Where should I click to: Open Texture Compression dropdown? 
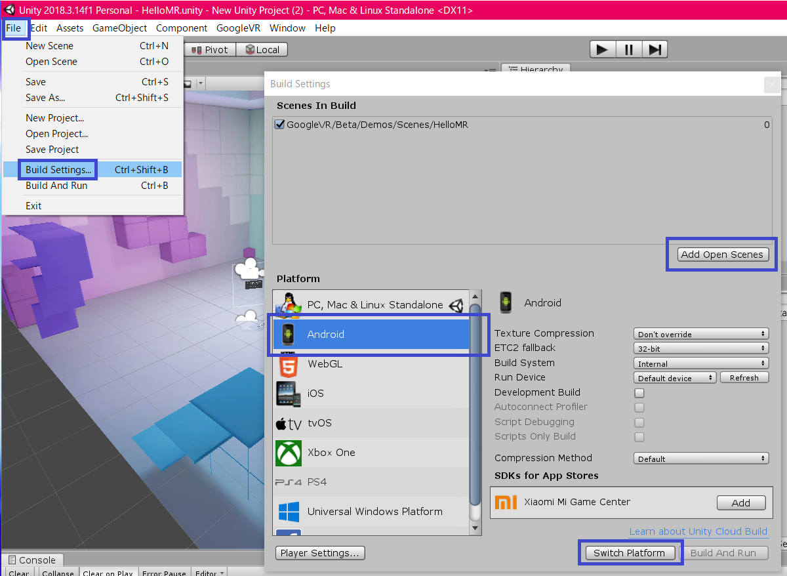701,334
